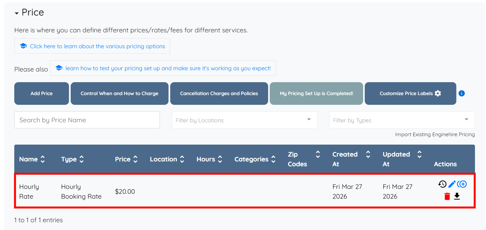This screenshot has width=486, height=230.
Task: Click graduation cap icon beside pricing options
Action: pos(23,46)
